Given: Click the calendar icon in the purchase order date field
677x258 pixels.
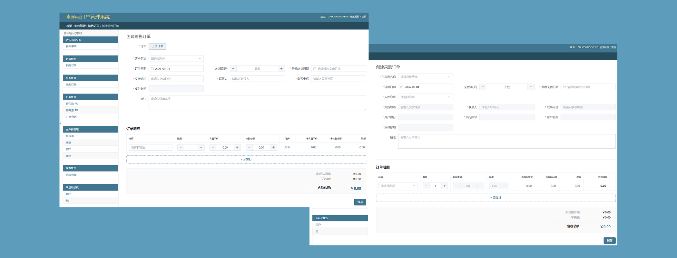Looking at the screenshot, I should pos(402,87).
